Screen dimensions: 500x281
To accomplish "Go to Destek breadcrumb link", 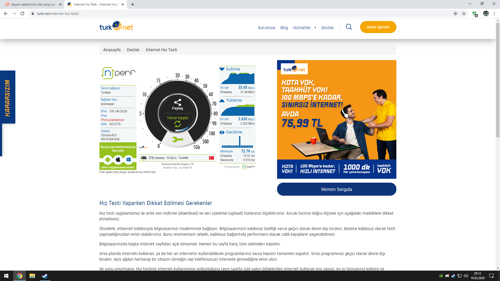I will (133, 50).
